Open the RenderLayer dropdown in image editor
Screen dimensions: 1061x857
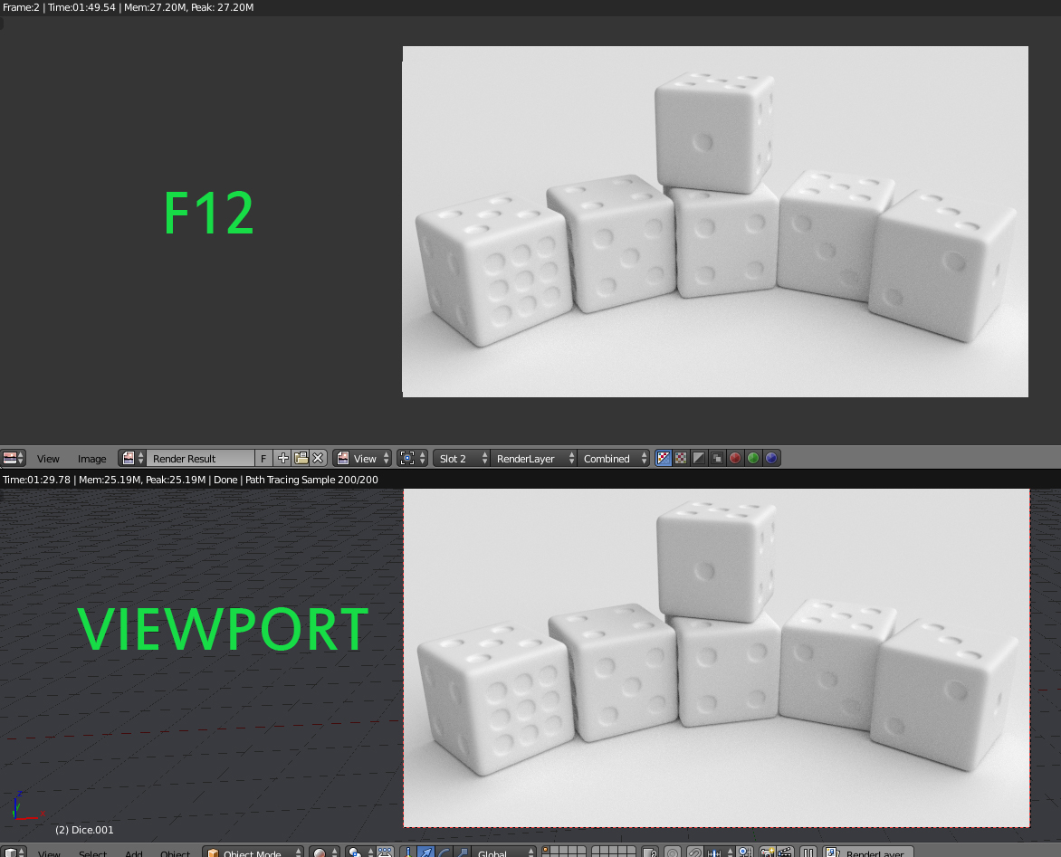(x=534, y=459)
